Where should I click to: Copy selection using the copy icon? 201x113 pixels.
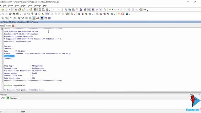(66, 10)
